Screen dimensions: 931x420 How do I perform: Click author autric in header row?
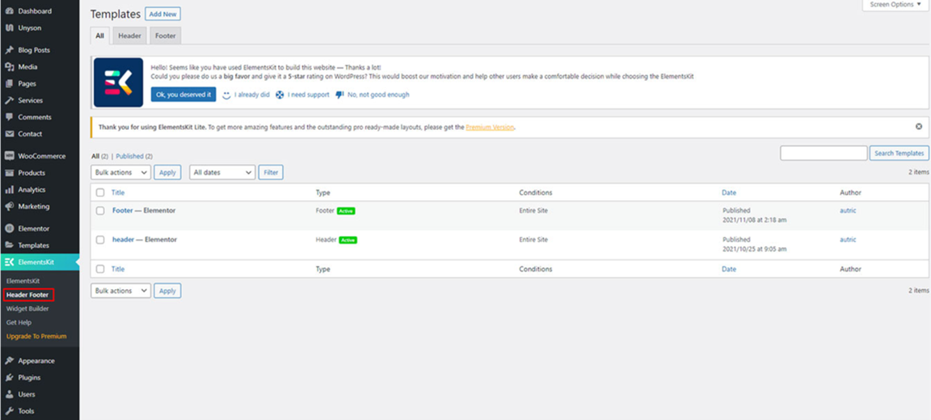tap(848, 240)
